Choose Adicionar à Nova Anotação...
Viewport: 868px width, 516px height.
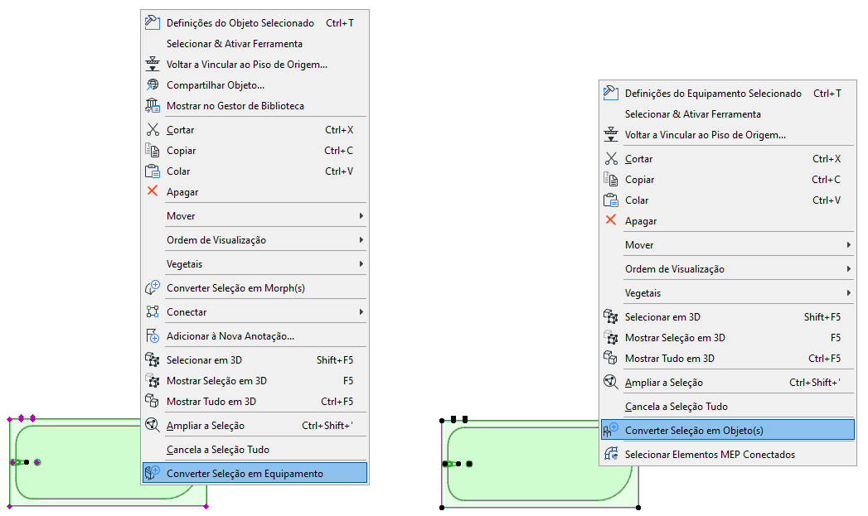click(255, 336)
